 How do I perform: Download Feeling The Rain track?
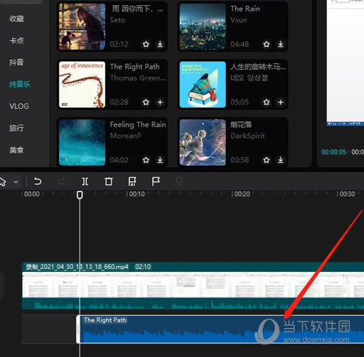[160, 160]
